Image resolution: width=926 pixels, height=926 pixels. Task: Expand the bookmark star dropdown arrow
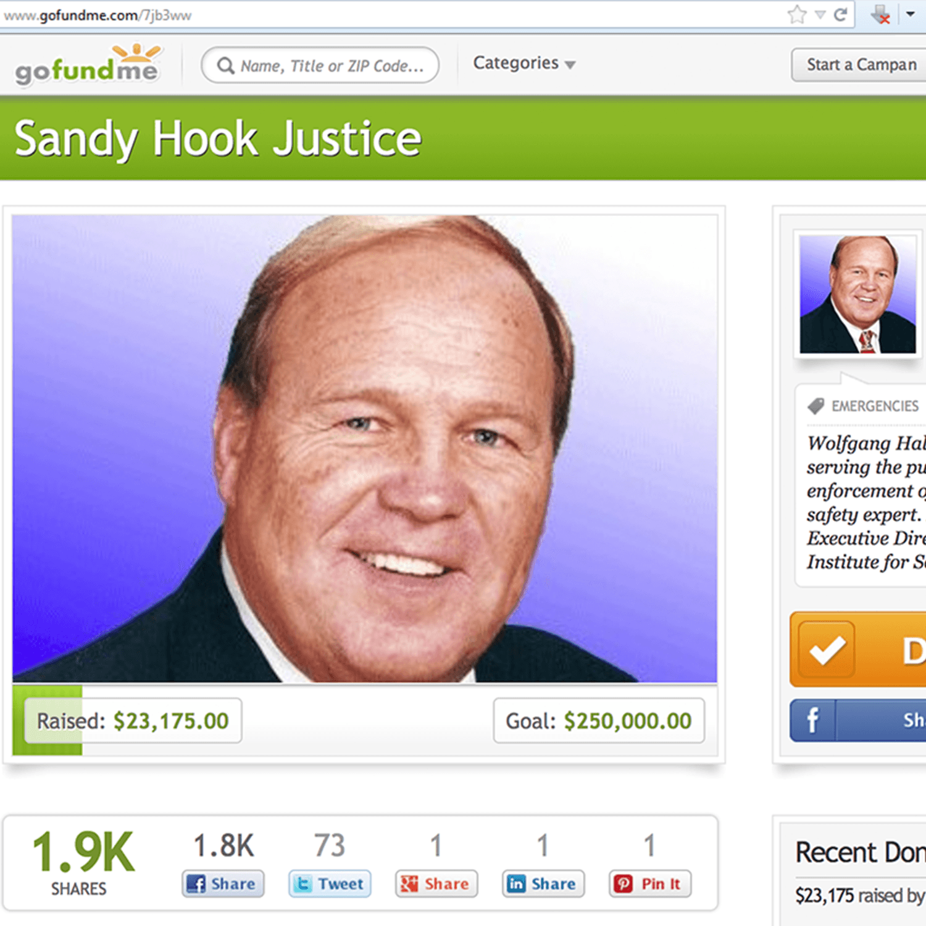coord(820,15)
